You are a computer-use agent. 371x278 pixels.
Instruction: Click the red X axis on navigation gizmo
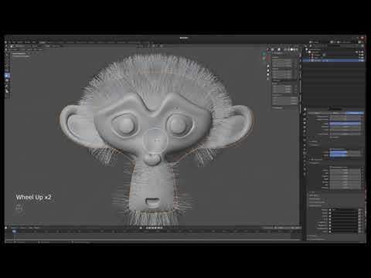click(x=268, y=58)
